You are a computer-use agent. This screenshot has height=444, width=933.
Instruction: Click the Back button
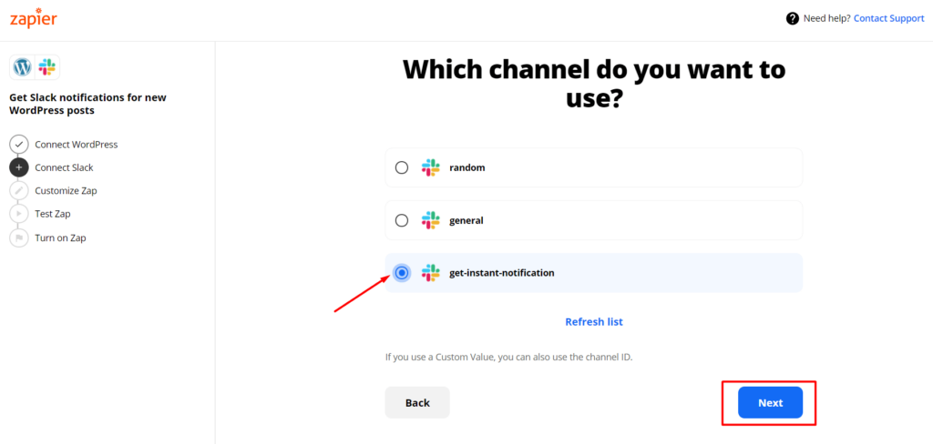417,402
